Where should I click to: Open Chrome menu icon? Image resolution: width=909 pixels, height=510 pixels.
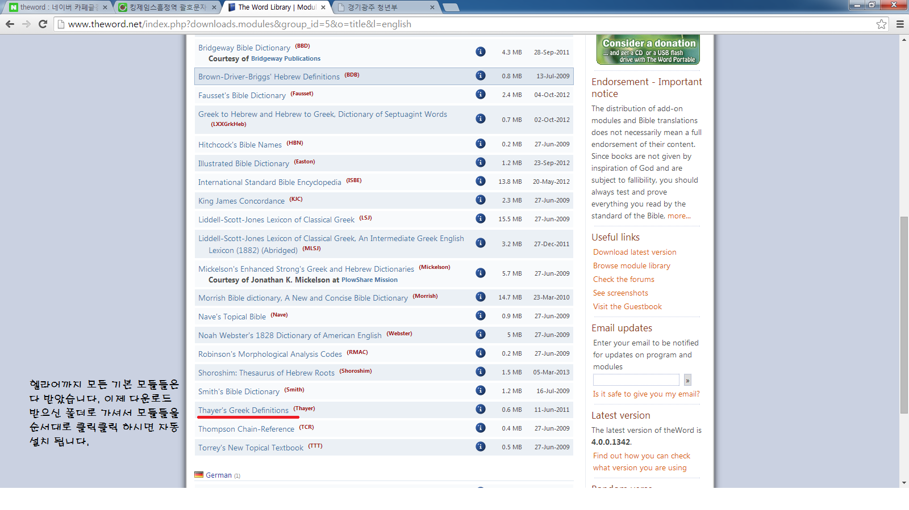pyautogui.click(x=900, y=24)
